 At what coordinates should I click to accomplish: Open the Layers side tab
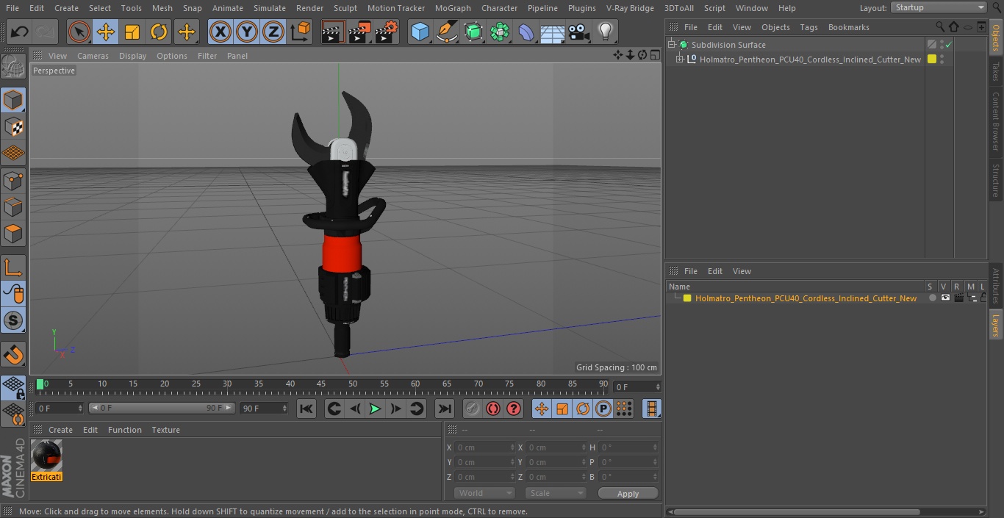tap(996, 324)
